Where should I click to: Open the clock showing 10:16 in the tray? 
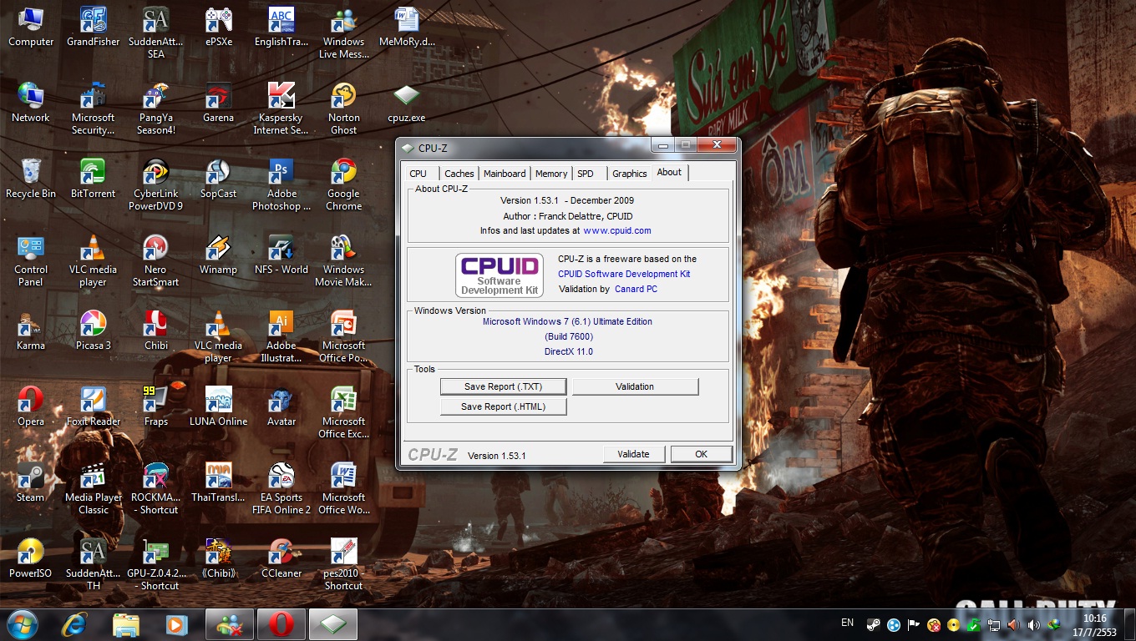point(1094,625)
